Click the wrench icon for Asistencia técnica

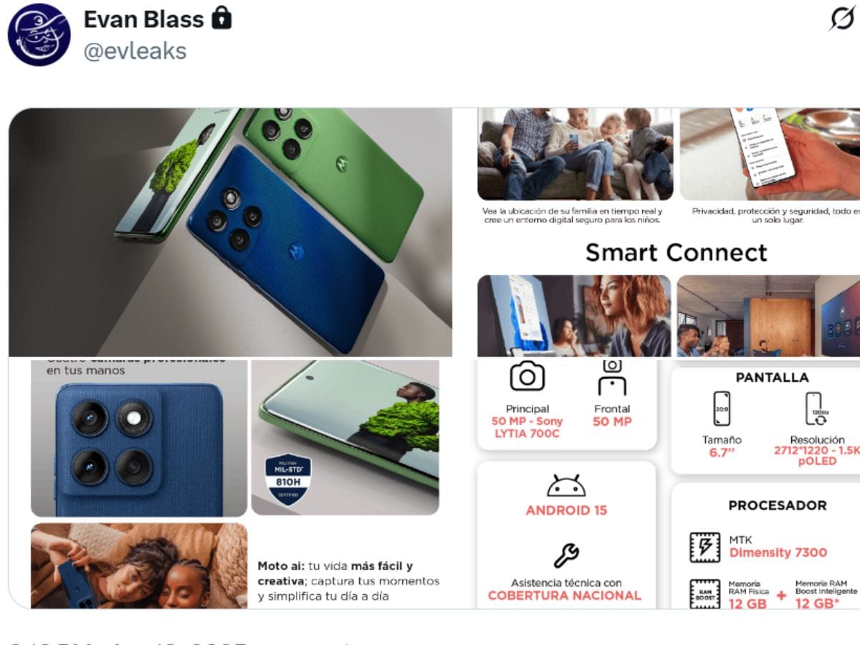(566, 554)
